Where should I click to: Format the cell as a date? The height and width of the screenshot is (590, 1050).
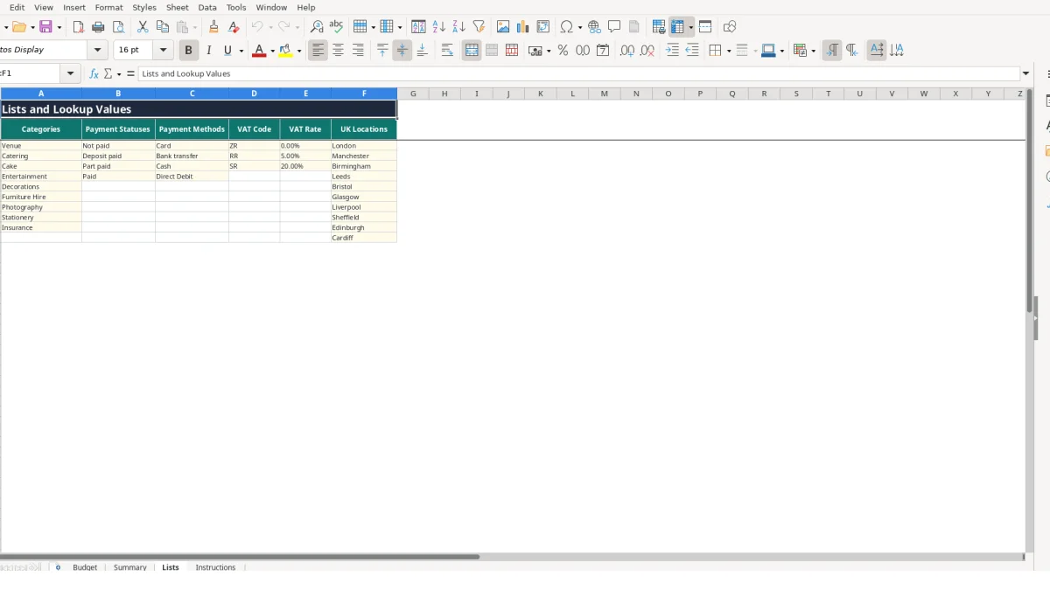603,51
